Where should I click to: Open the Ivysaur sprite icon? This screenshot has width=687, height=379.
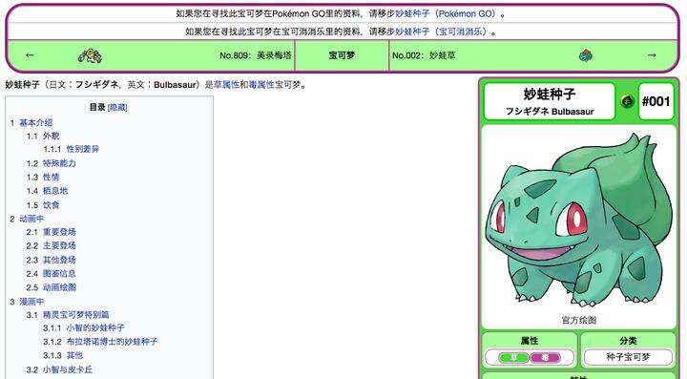(x=586, y=55)
